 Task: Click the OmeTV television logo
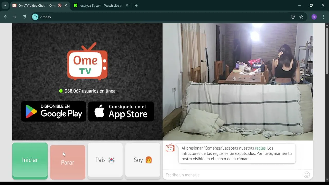pyautogui.click(x=87, y=62)
